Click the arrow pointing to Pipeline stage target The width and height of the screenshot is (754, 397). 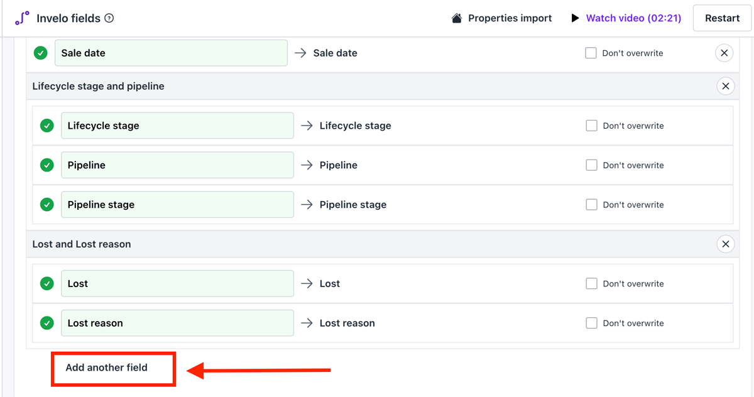[x=307, y=205]
